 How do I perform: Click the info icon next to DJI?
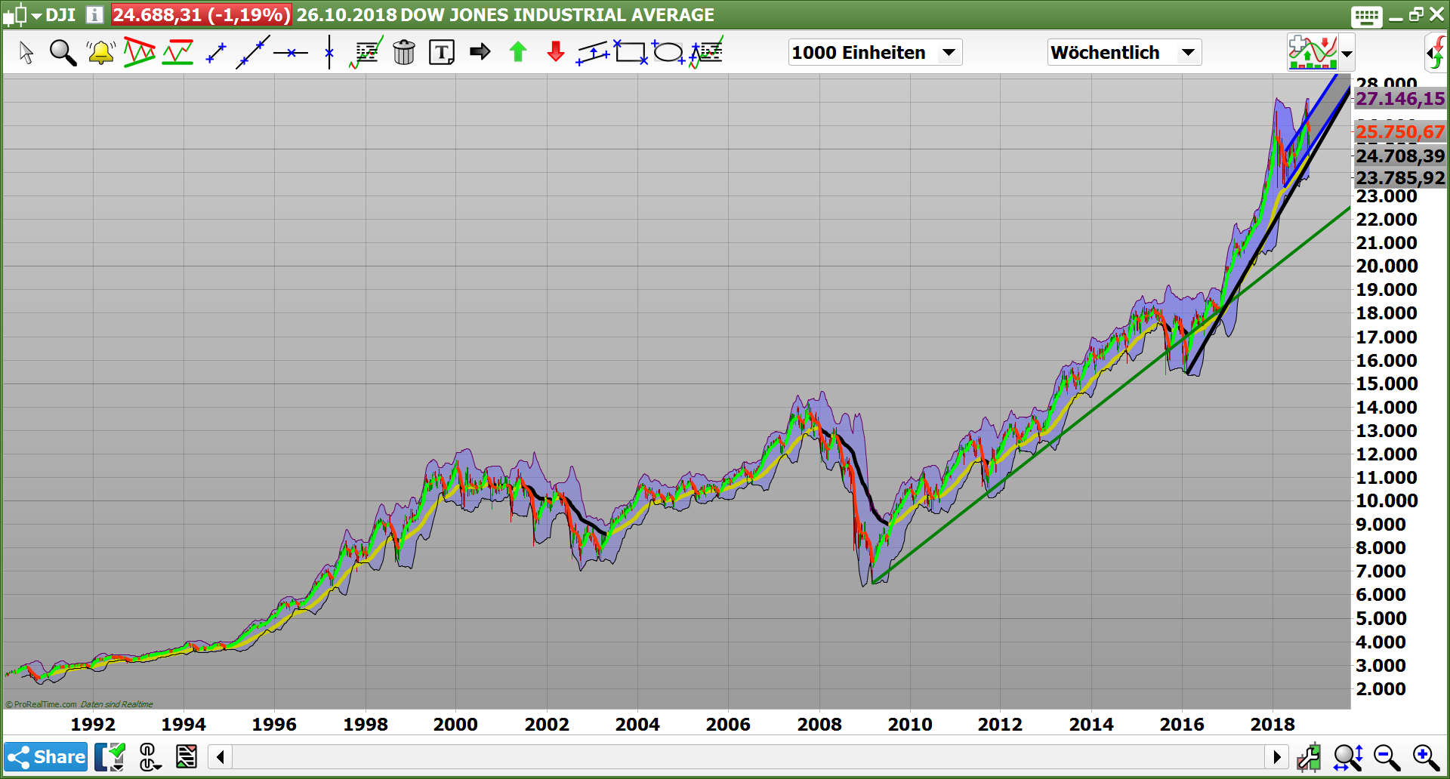coord(94,14)
